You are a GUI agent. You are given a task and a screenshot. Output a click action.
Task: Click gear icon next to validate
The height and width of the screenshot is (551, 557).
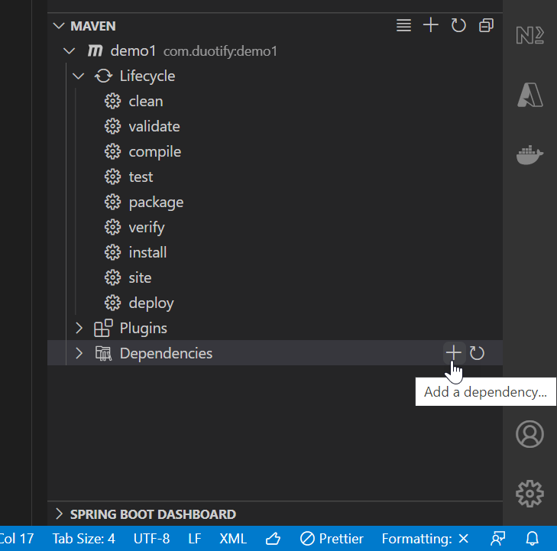point(112,126)
